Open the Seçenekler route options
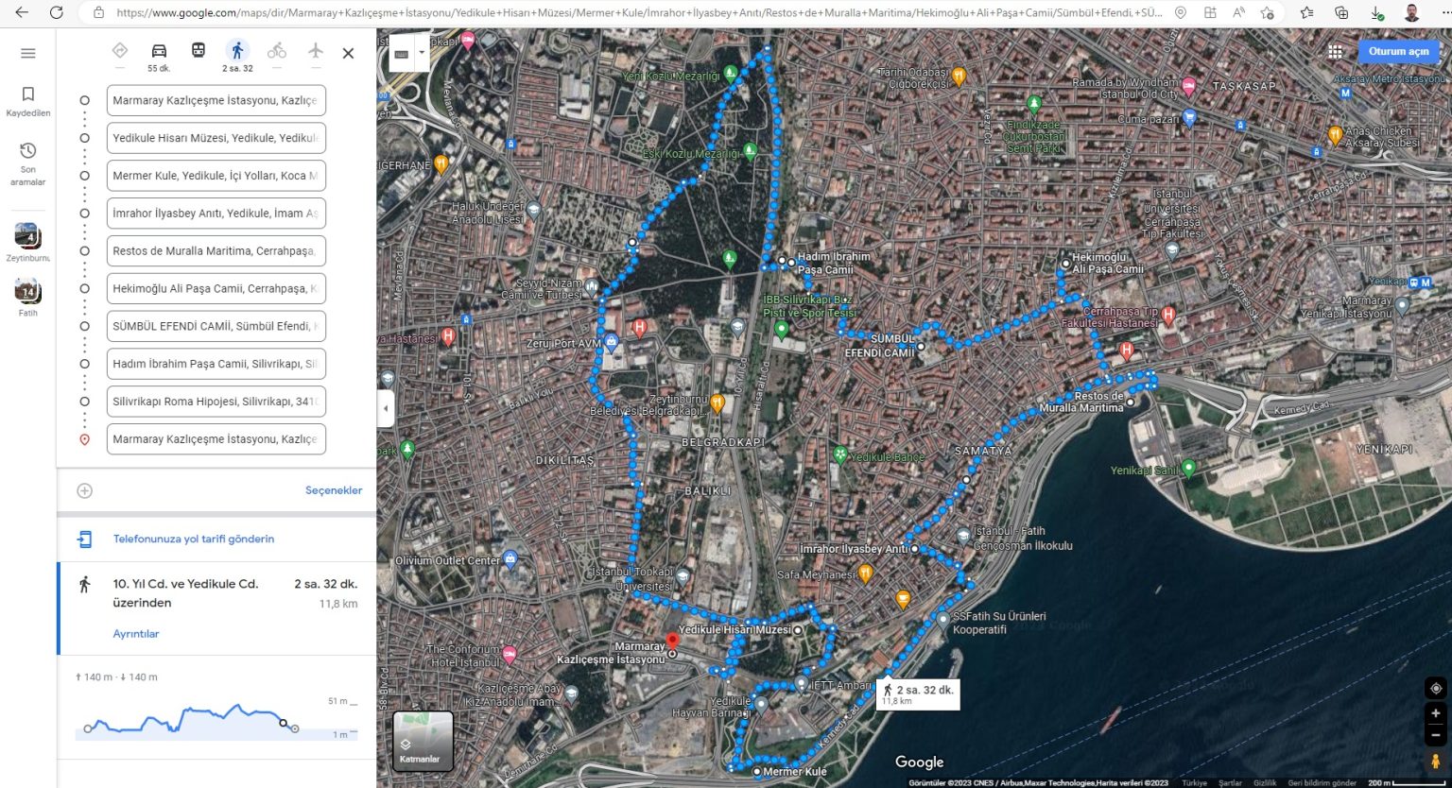Viewport: 1452px width, 788px height. (x=334, y=489)
